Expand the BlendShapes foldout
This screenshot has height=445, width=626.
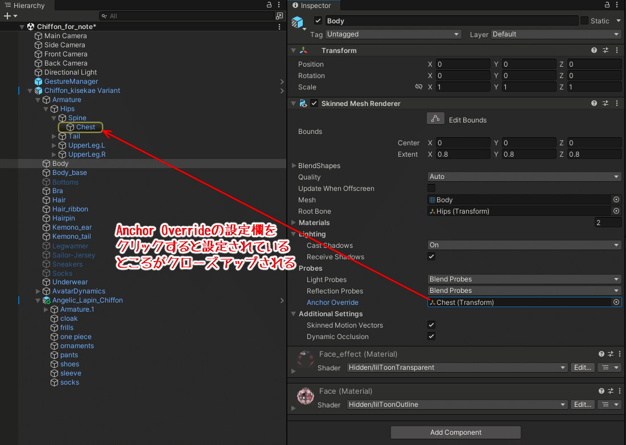pyautogui.click(x=294, y=166)
